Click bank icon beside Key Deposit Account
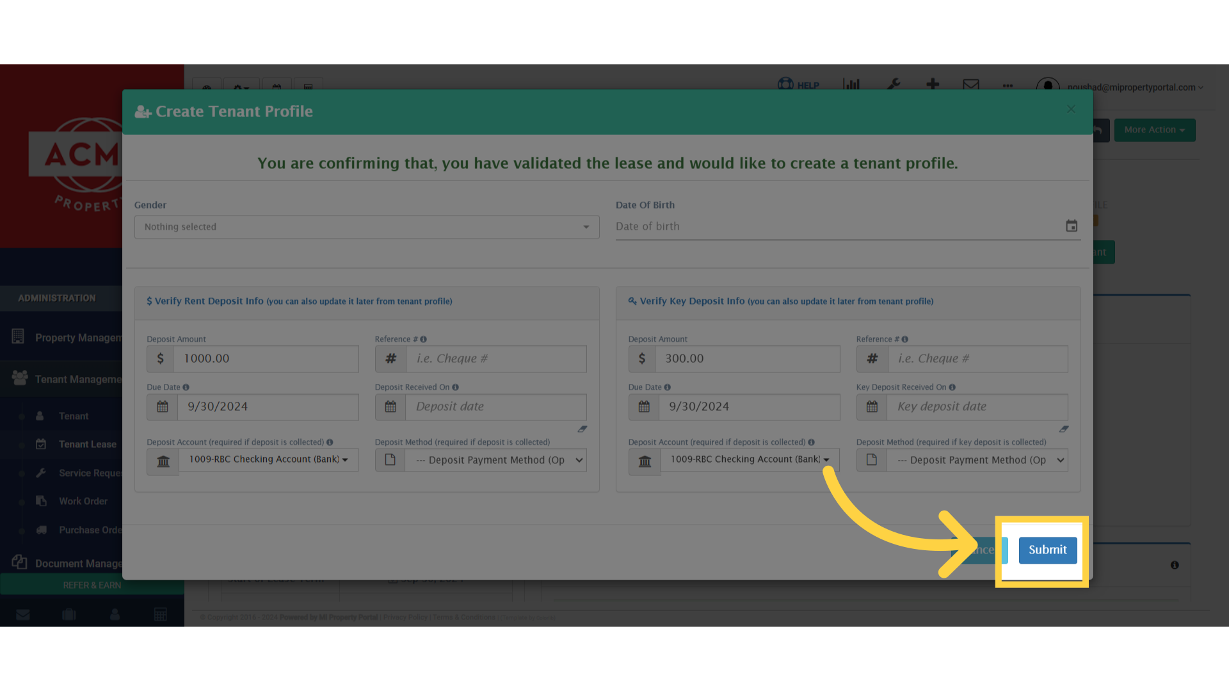This screenshot has width=1229, height=691. [645, 461]
